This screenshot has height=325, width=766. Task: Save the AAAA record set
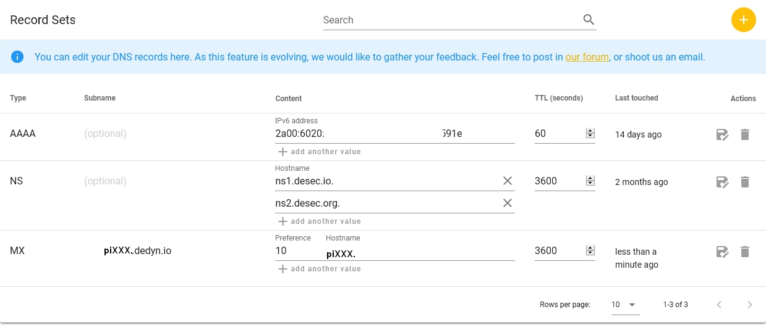click(722, 134)
